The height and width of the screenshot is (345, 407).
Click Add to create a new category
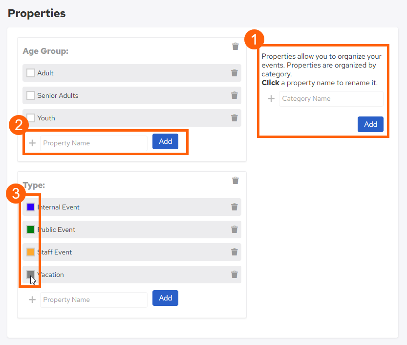[x=370, y=124]
